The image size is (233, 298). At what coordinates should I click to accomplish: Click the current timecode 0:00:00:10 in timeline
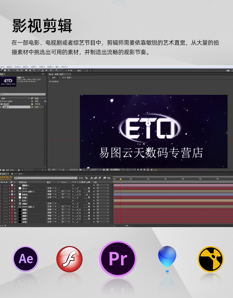pos(6,177)
